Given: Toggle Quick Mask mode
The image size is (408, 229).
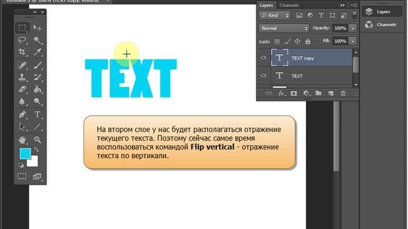Looking at the screenshot, I should [x=22, y=176].
